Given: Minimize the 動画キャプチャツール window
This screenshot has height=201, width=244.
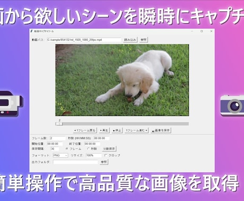Looking at the screenshot, I should point(192,31).
